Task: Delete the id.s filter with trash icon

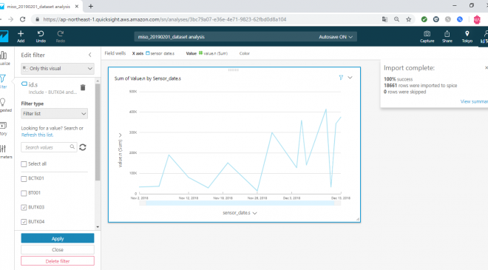Action: pos(83,87)
